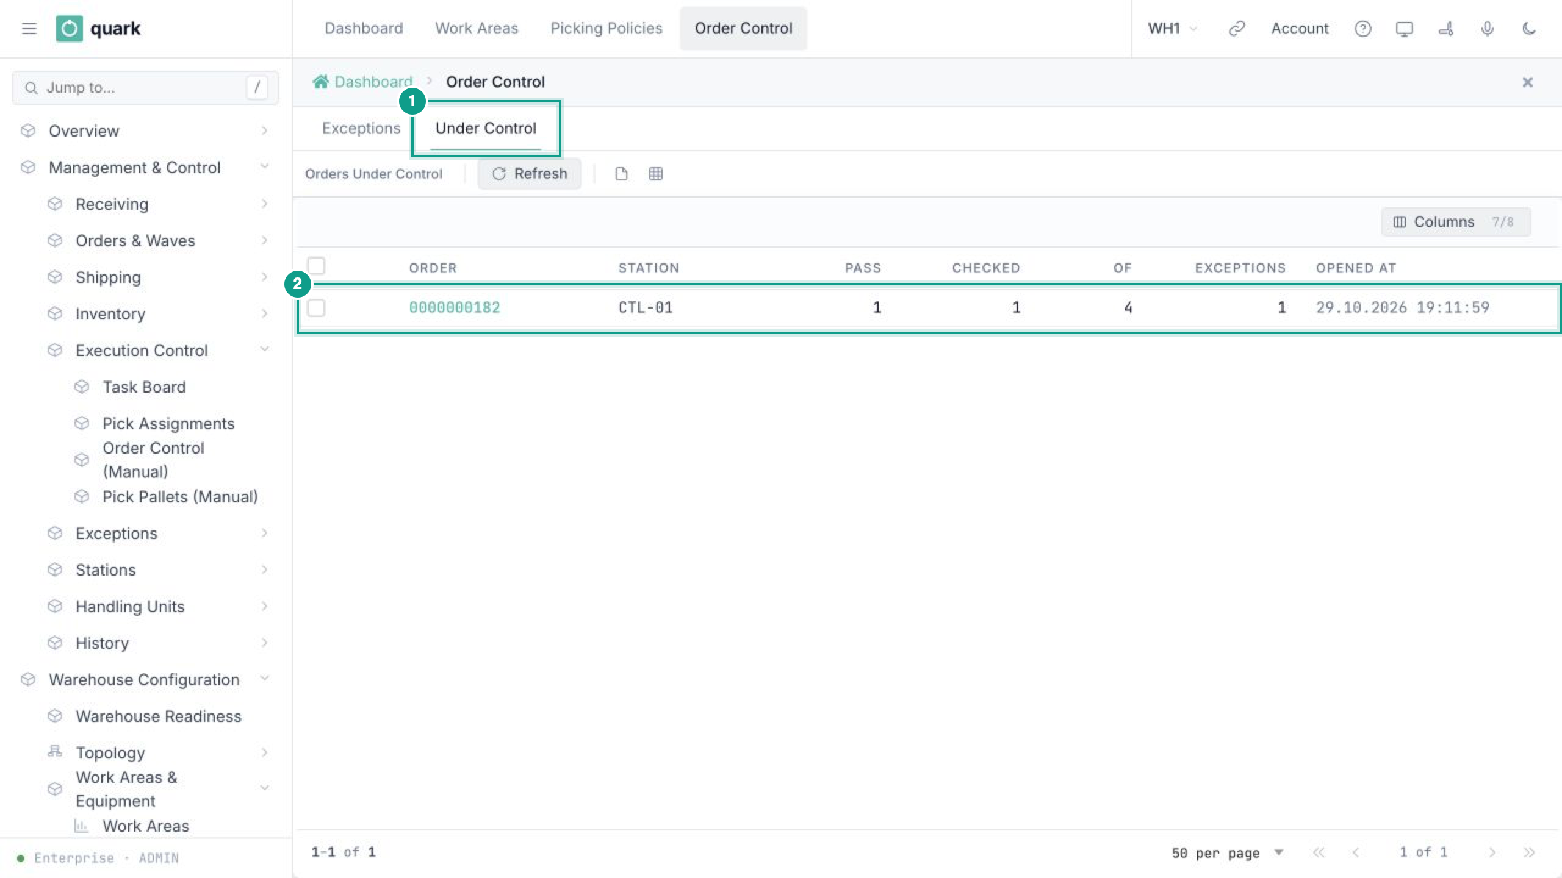
Task: Close the Order Control panel
Action: coord(1527,82)
